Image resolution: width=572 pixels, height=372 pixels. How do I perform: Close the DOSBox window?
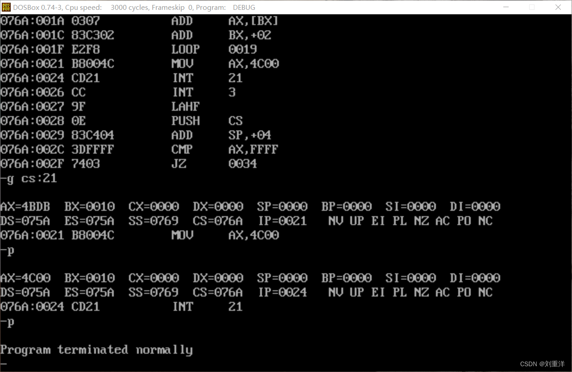tap(558, 7)
